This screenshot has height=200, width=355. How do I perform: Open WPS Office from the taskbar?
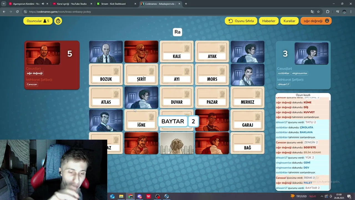pos(149,196)
